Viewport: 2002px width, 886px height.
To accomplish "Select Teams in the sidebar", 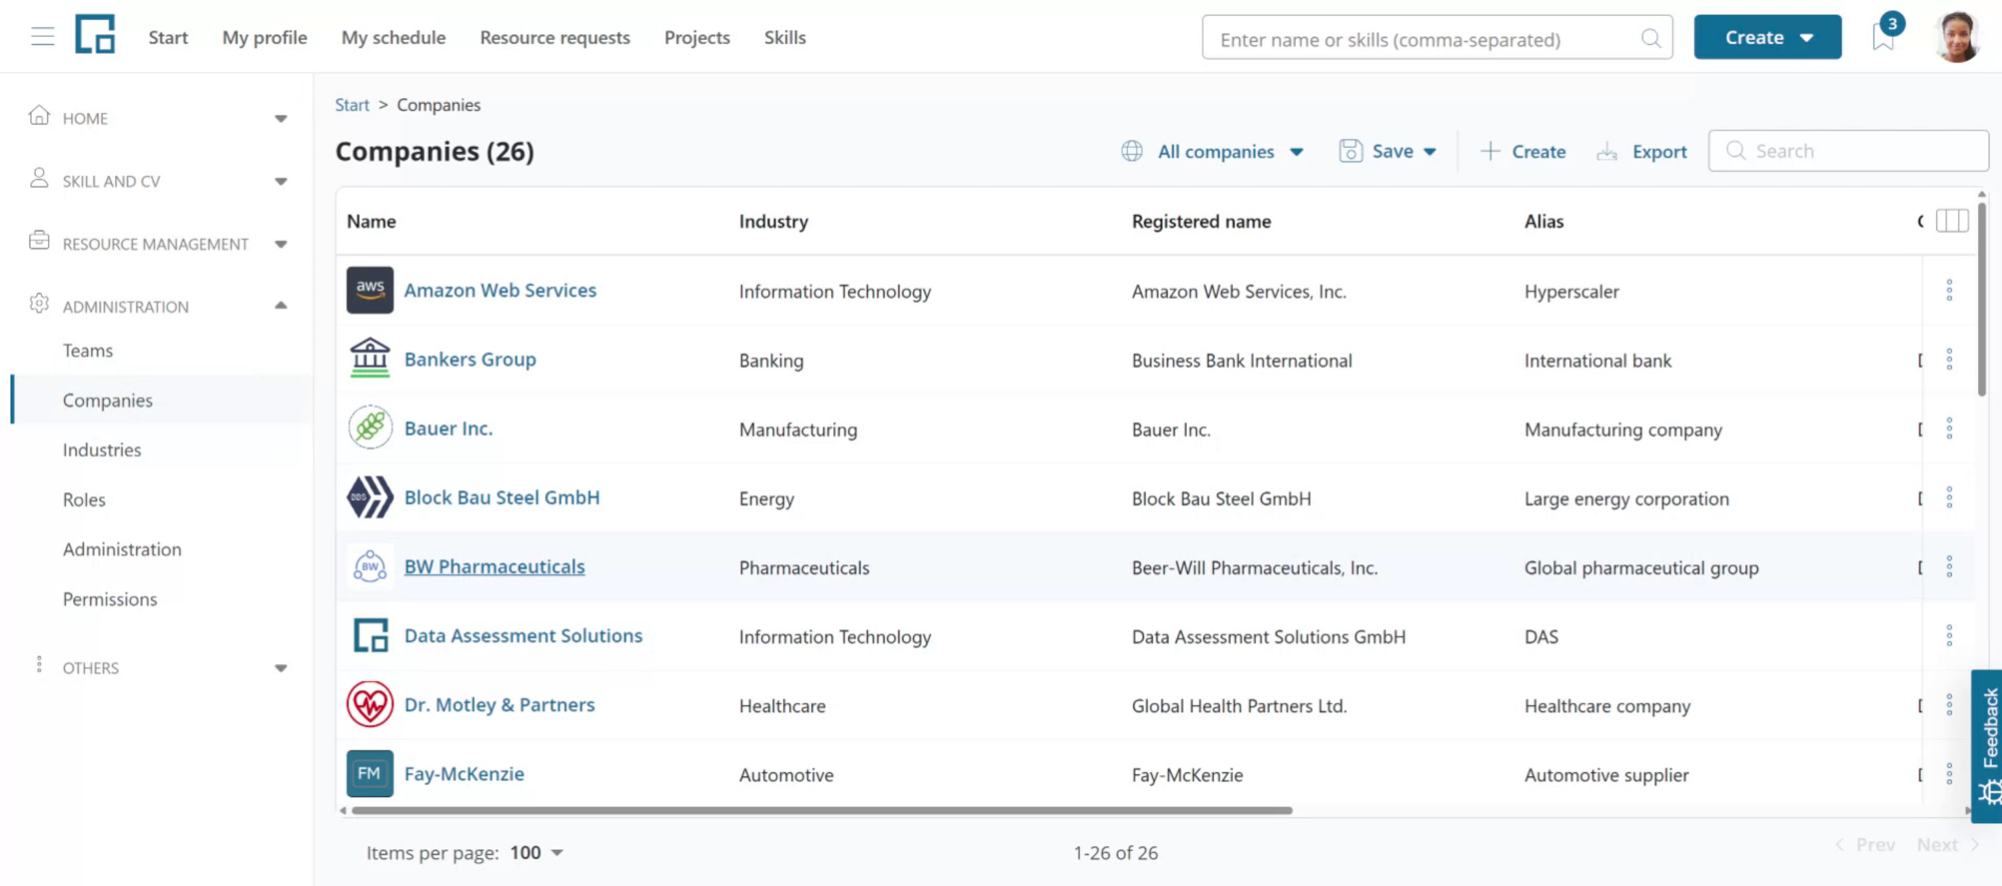I will pos(88,350).
